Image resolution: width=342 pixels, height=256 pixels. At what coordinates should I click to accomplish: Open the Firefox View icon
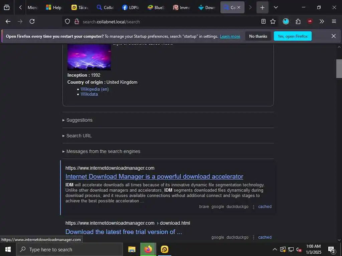click(7, 7)
